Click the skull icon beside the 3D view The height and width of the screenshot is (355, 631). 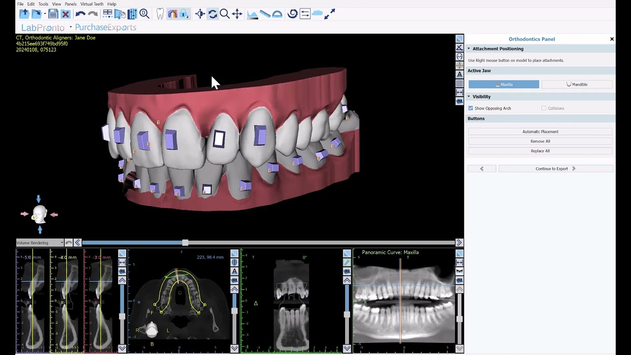459,57
